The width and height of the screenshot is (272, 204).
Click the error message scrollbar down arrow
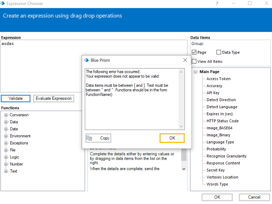click(181, 127)
